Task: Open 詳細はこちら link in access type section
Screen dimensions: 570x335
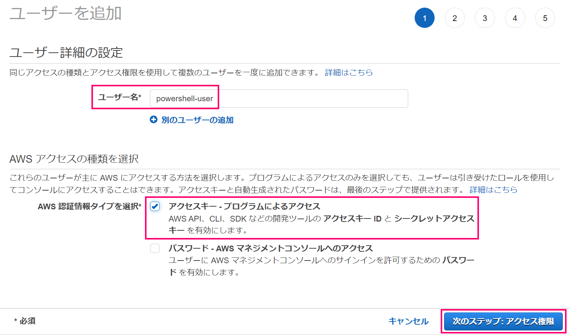Action: click(493, 190)
